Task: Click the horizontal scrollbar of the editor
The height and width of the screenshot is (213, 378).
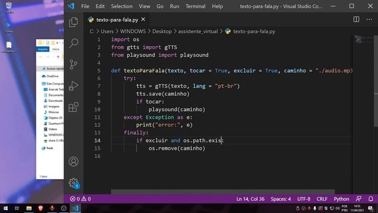Action: [x=223, y=192]
